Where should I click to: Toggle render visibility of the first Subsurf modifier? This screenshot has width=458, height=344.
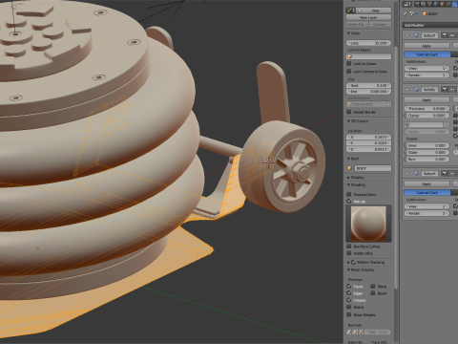click(445, 35)
